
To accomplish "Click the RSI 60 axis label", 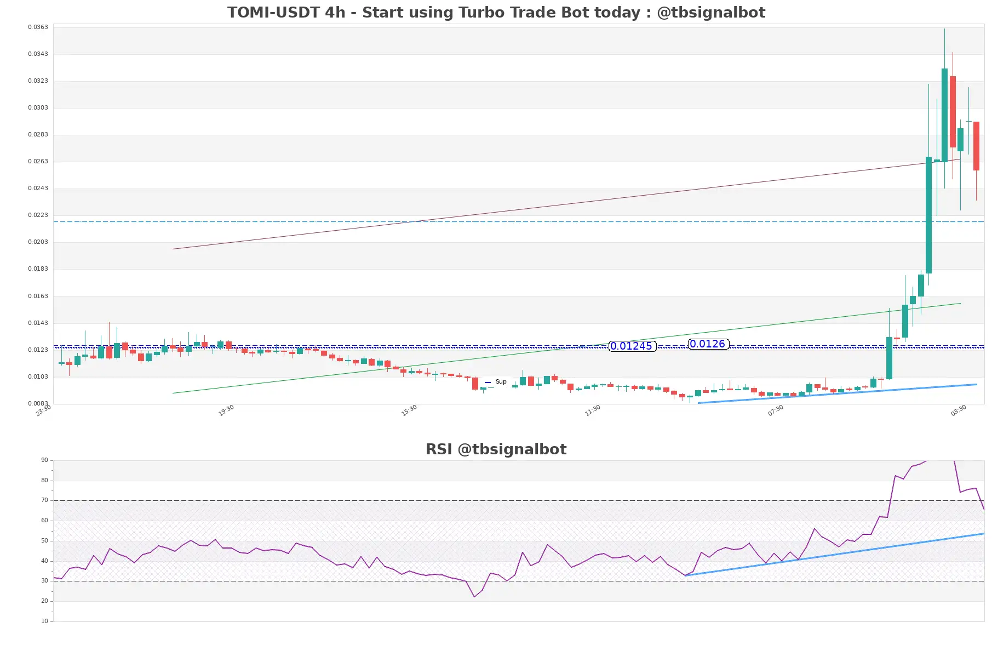I will tap(44, 520).
